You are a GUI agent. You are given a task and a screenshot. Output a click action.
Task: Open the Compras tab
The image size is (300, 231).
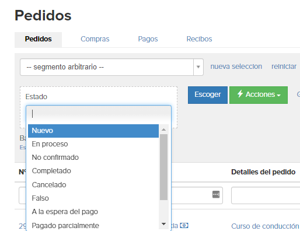95,39
